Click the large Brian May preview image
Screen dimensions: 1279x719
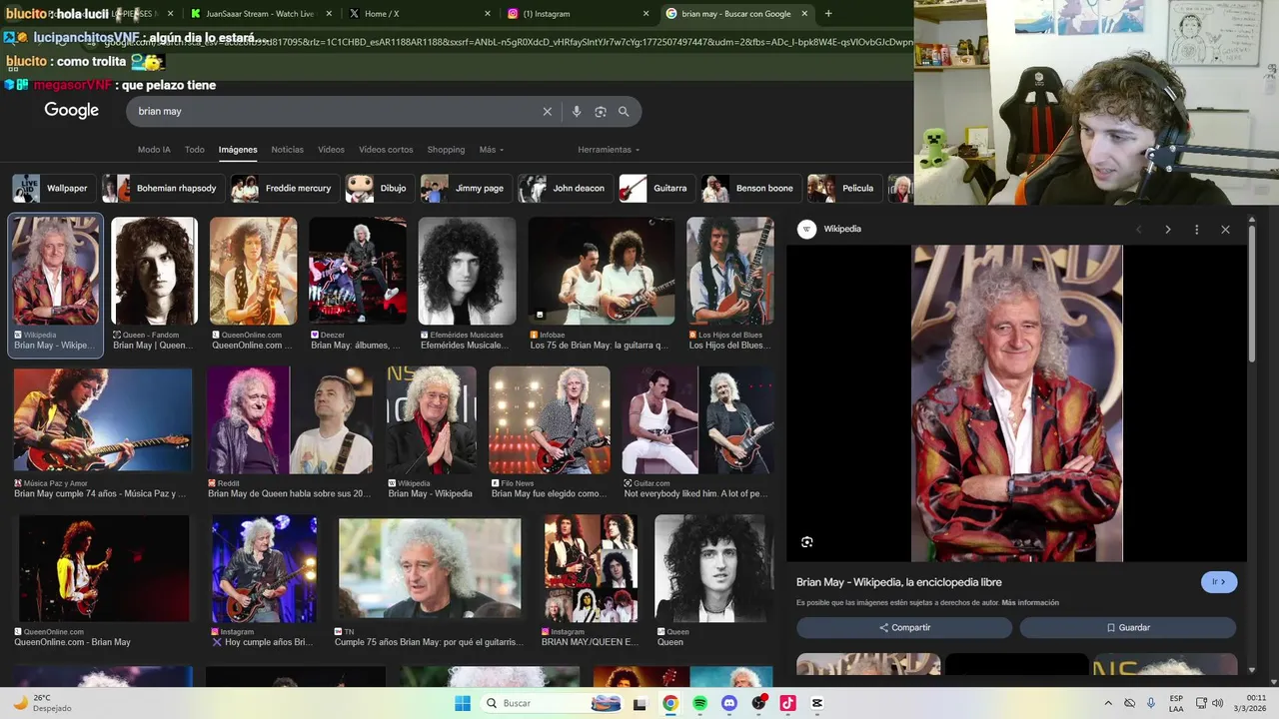pyautogui.click(x=1017, y=403)
